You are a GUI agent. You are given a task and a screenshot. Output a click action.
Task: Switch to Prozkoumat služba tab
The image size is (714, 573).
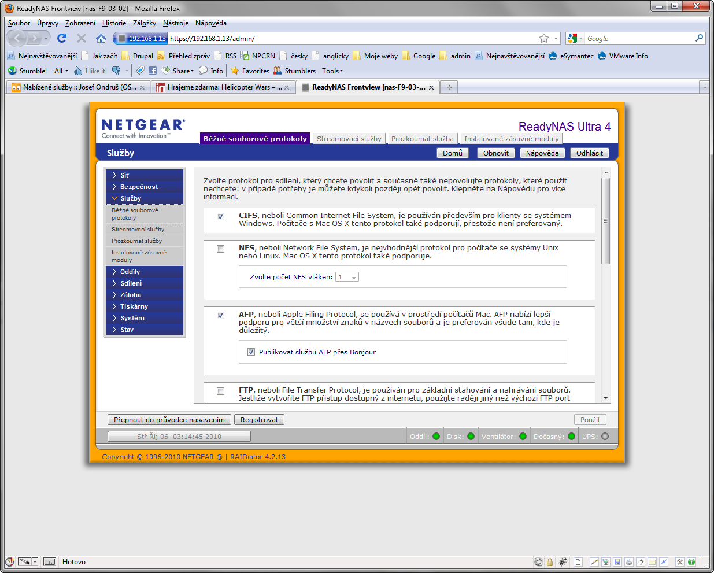pos(422,139)
